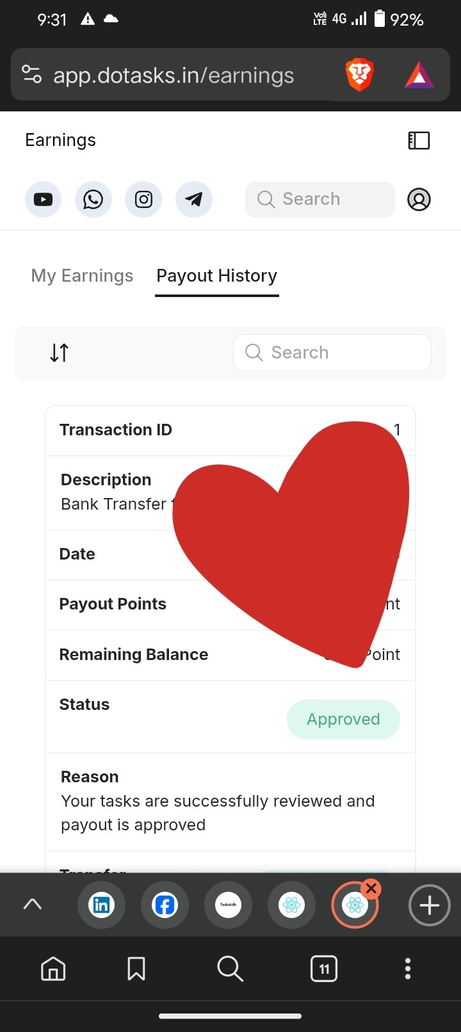This screenshot has height=1032, width=461.
Task: Switch to the Facebook browser tab
Action: (165, 905)
